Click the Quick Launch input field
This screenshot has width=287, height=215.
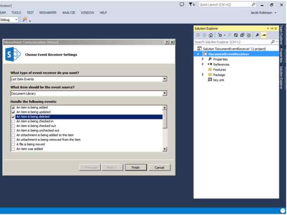coord(225,4)
